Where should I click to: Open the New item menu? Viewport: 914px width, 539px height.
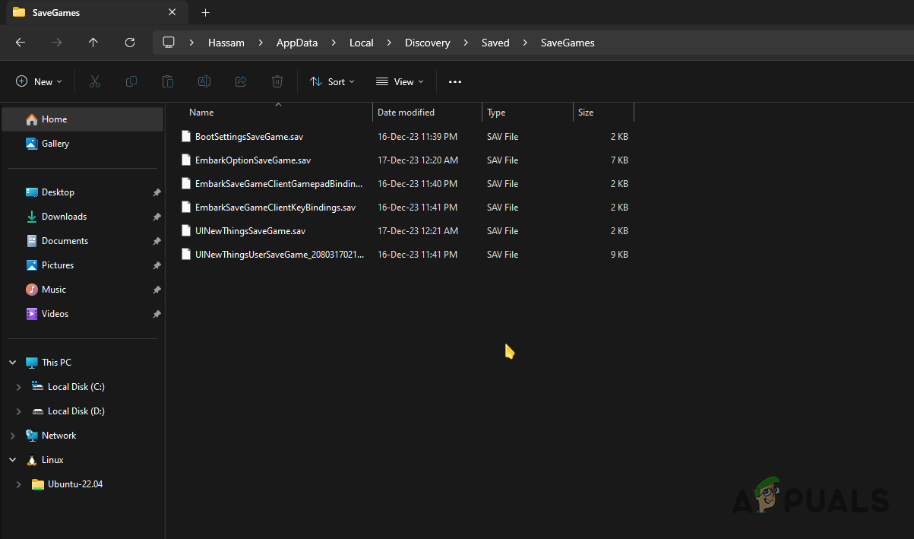pos(38,81)
